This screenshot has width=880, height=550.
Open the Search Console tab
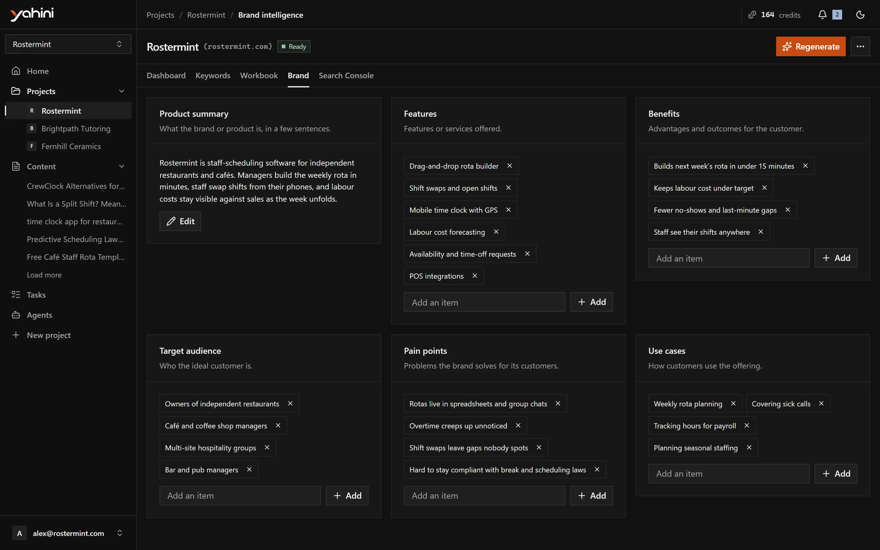click(346, 75)
